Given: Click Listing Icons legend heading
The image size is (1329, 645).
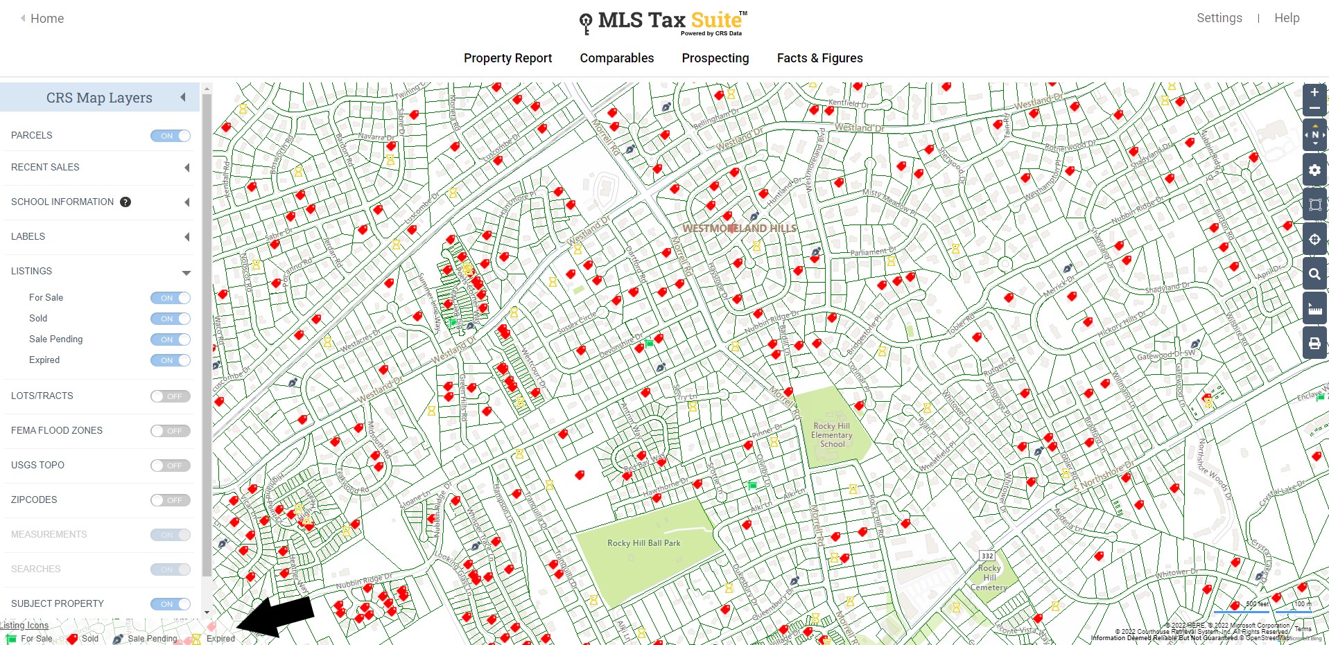Looking at the screenshot, I should pyautogui.click(x=24, y=625).
